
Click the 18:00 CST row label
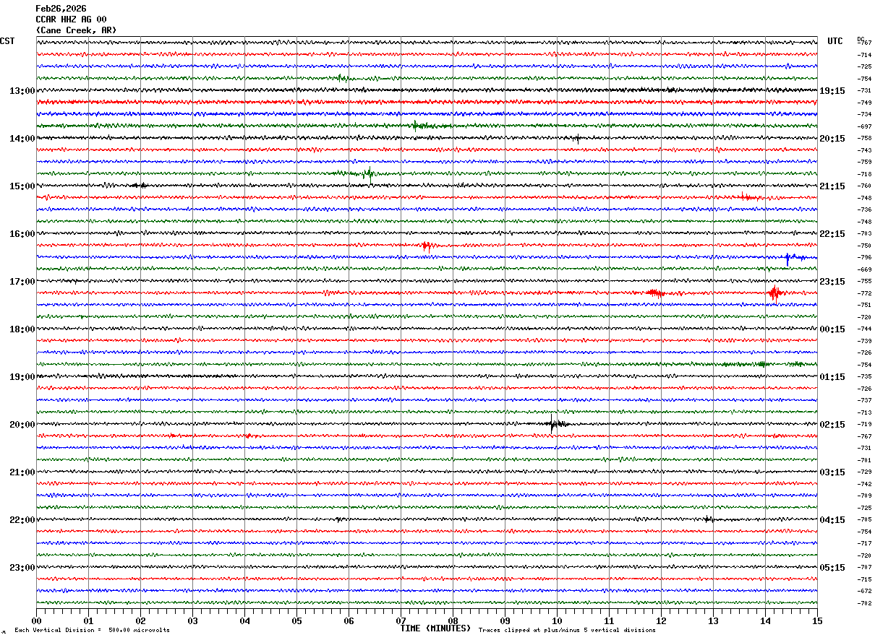pos(22,329)
